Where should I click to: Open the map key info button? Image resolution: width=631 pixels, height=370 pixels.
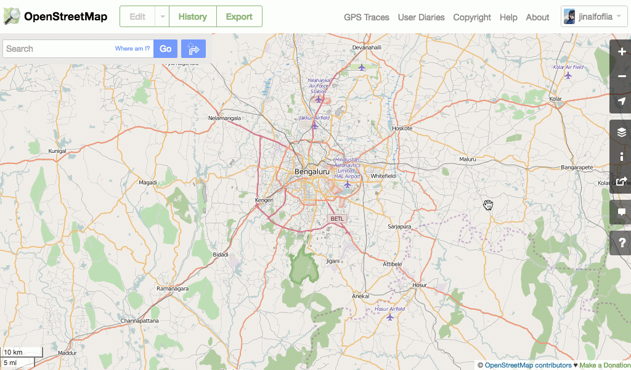pyautogui.click(x=622, y=157)
